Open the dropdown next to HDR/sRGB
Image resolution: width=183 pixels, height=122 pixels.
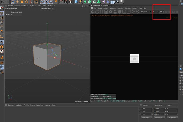(x=156, y=12)
